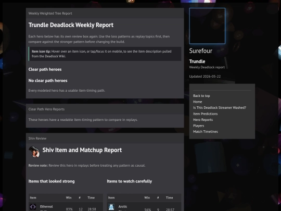Open the Players link
The image size is (281, 211).
tap(199, 126)
